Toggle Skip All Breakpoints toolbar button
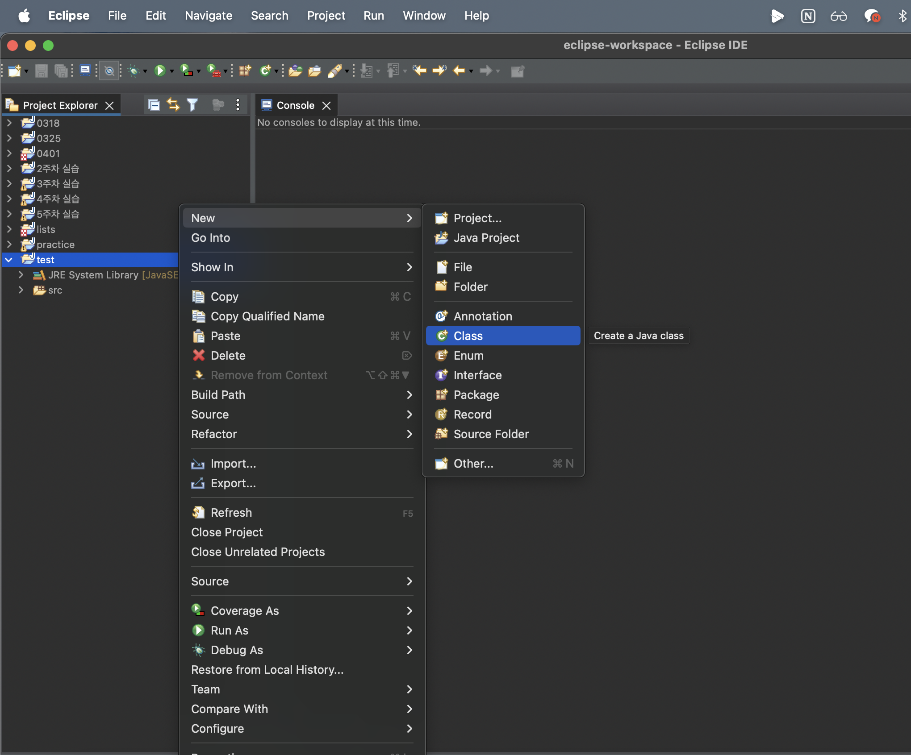 coord(109,71)
